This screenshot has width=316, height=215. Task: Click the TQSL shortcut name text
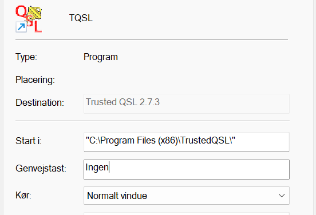tap(81, 18)
